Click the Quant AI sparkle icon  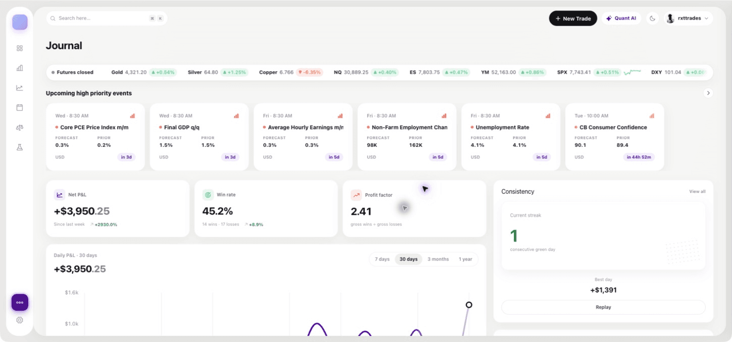609,18
